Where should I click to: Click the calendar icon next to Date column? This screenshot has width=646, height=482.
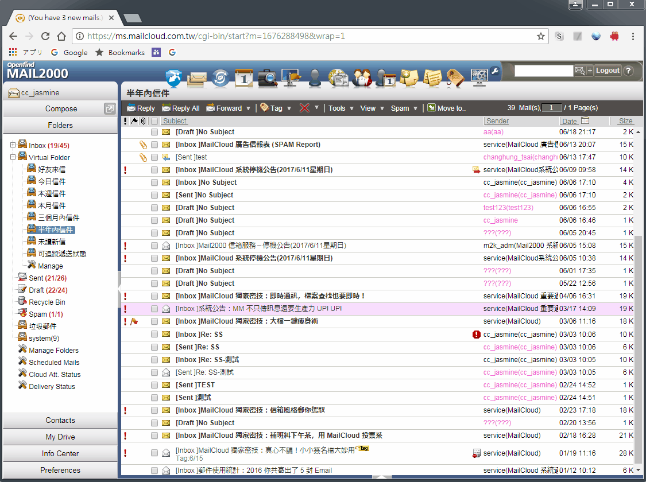pos(585,120)
